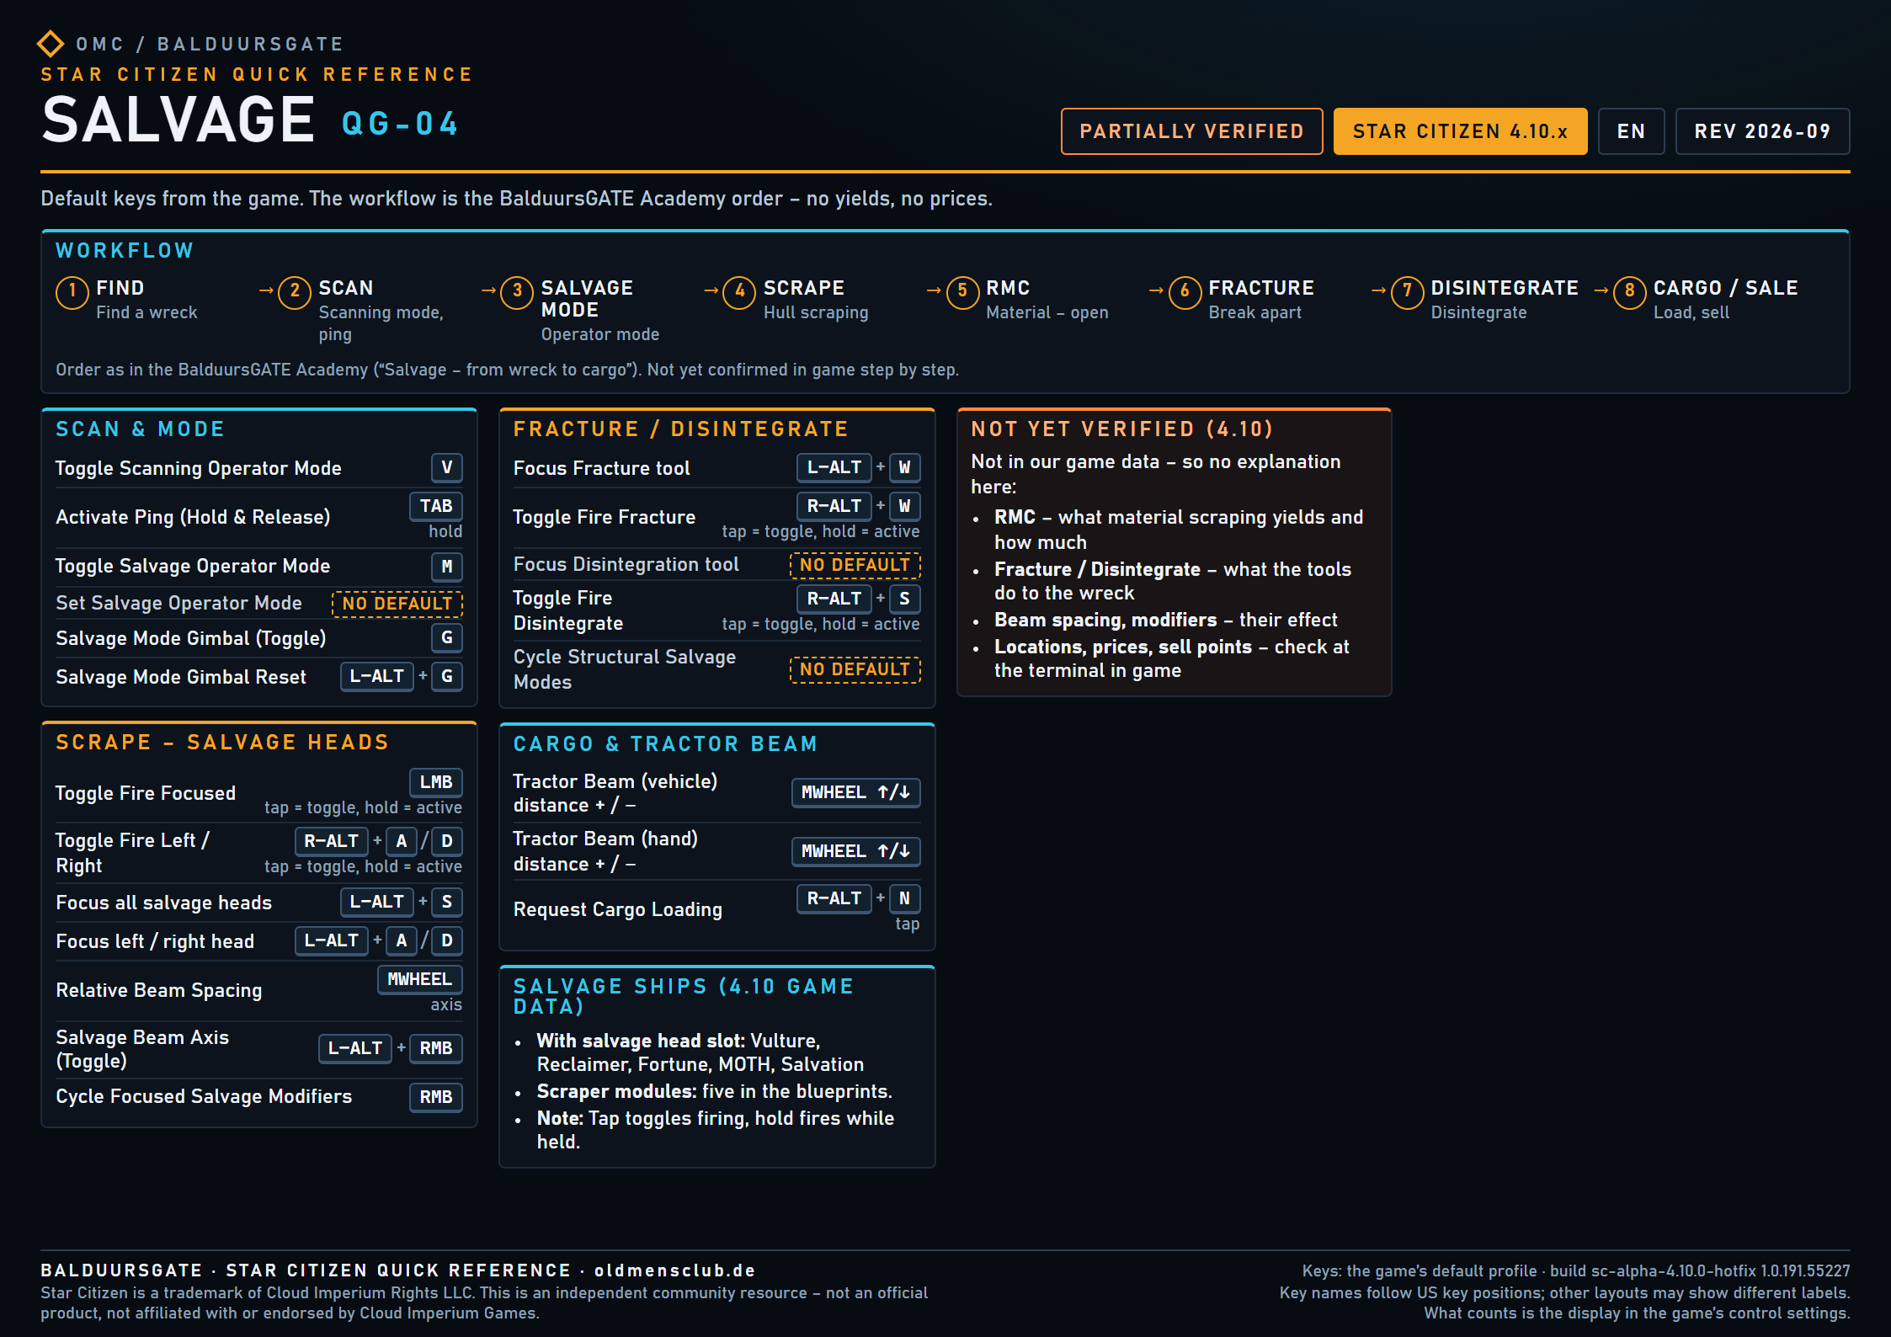Click the V key for Toggle Scanning Operator Mode

click(x=447, y=467)
